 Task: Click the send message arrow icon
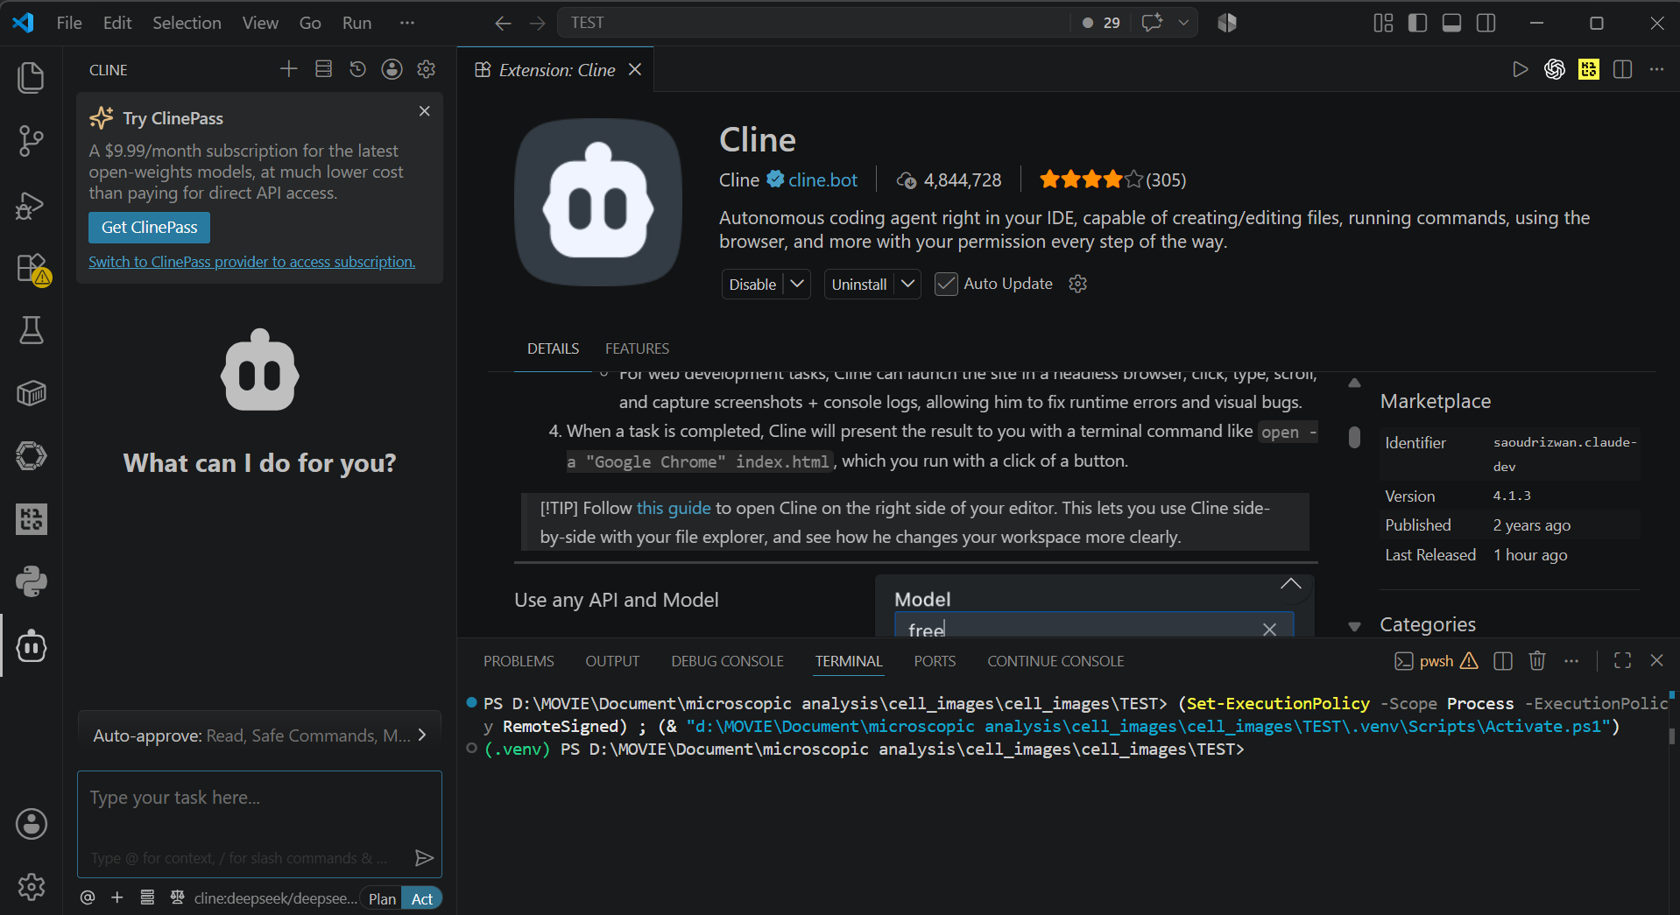click(x=424, y=858)
